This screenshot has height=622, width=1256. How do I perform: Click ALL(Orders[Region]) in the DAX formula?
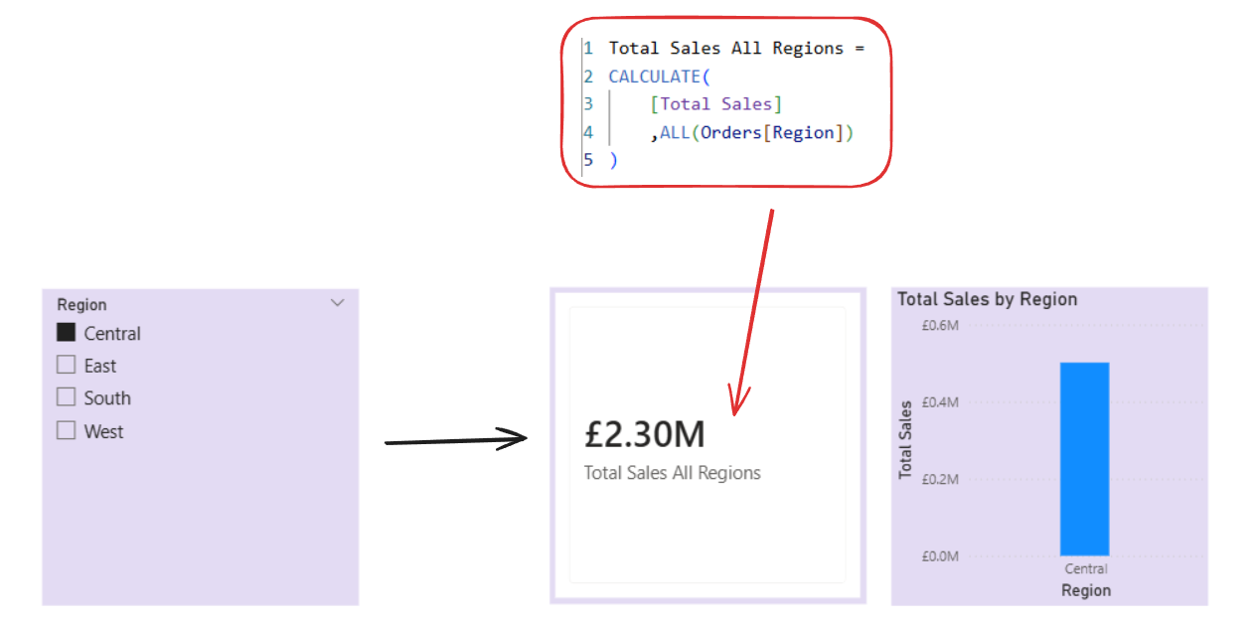click(755, 133)
